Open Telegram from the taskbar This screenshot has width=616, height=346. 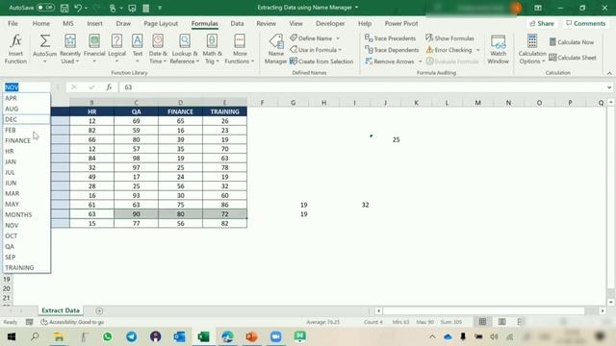coord(132,336)
